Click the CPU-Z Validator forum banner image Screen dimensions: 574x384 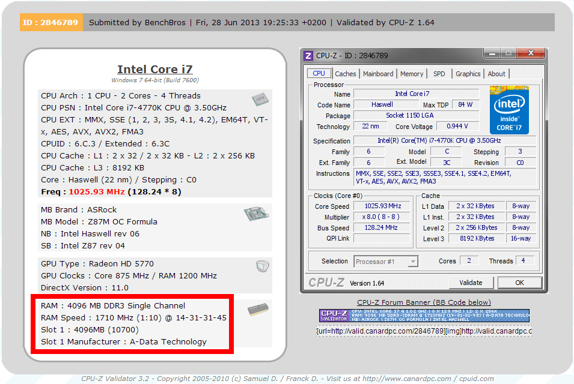(424, 316)
